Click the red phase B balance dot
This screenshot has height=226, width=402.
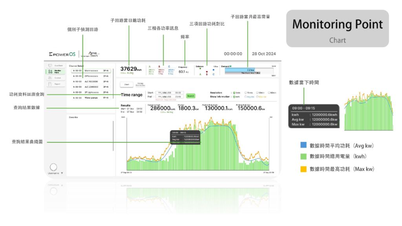point(207,72)
